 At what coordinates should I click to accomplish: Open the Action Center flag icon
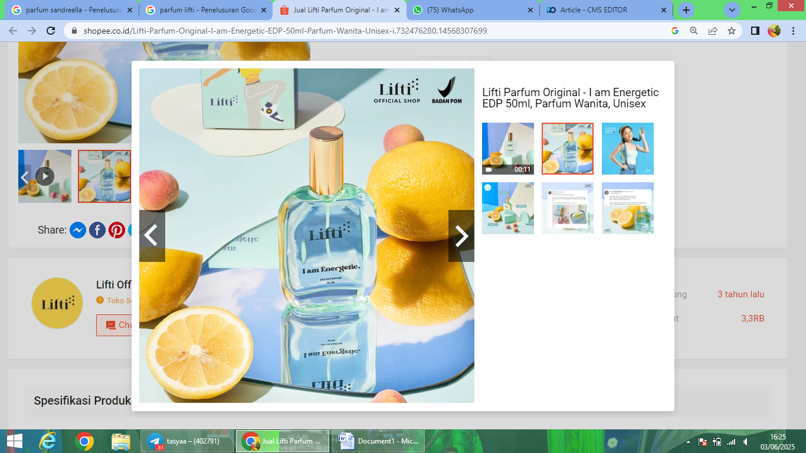[x=703, y=442]
